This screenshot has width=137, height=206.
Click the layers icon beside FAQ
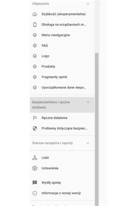point(35,45)
